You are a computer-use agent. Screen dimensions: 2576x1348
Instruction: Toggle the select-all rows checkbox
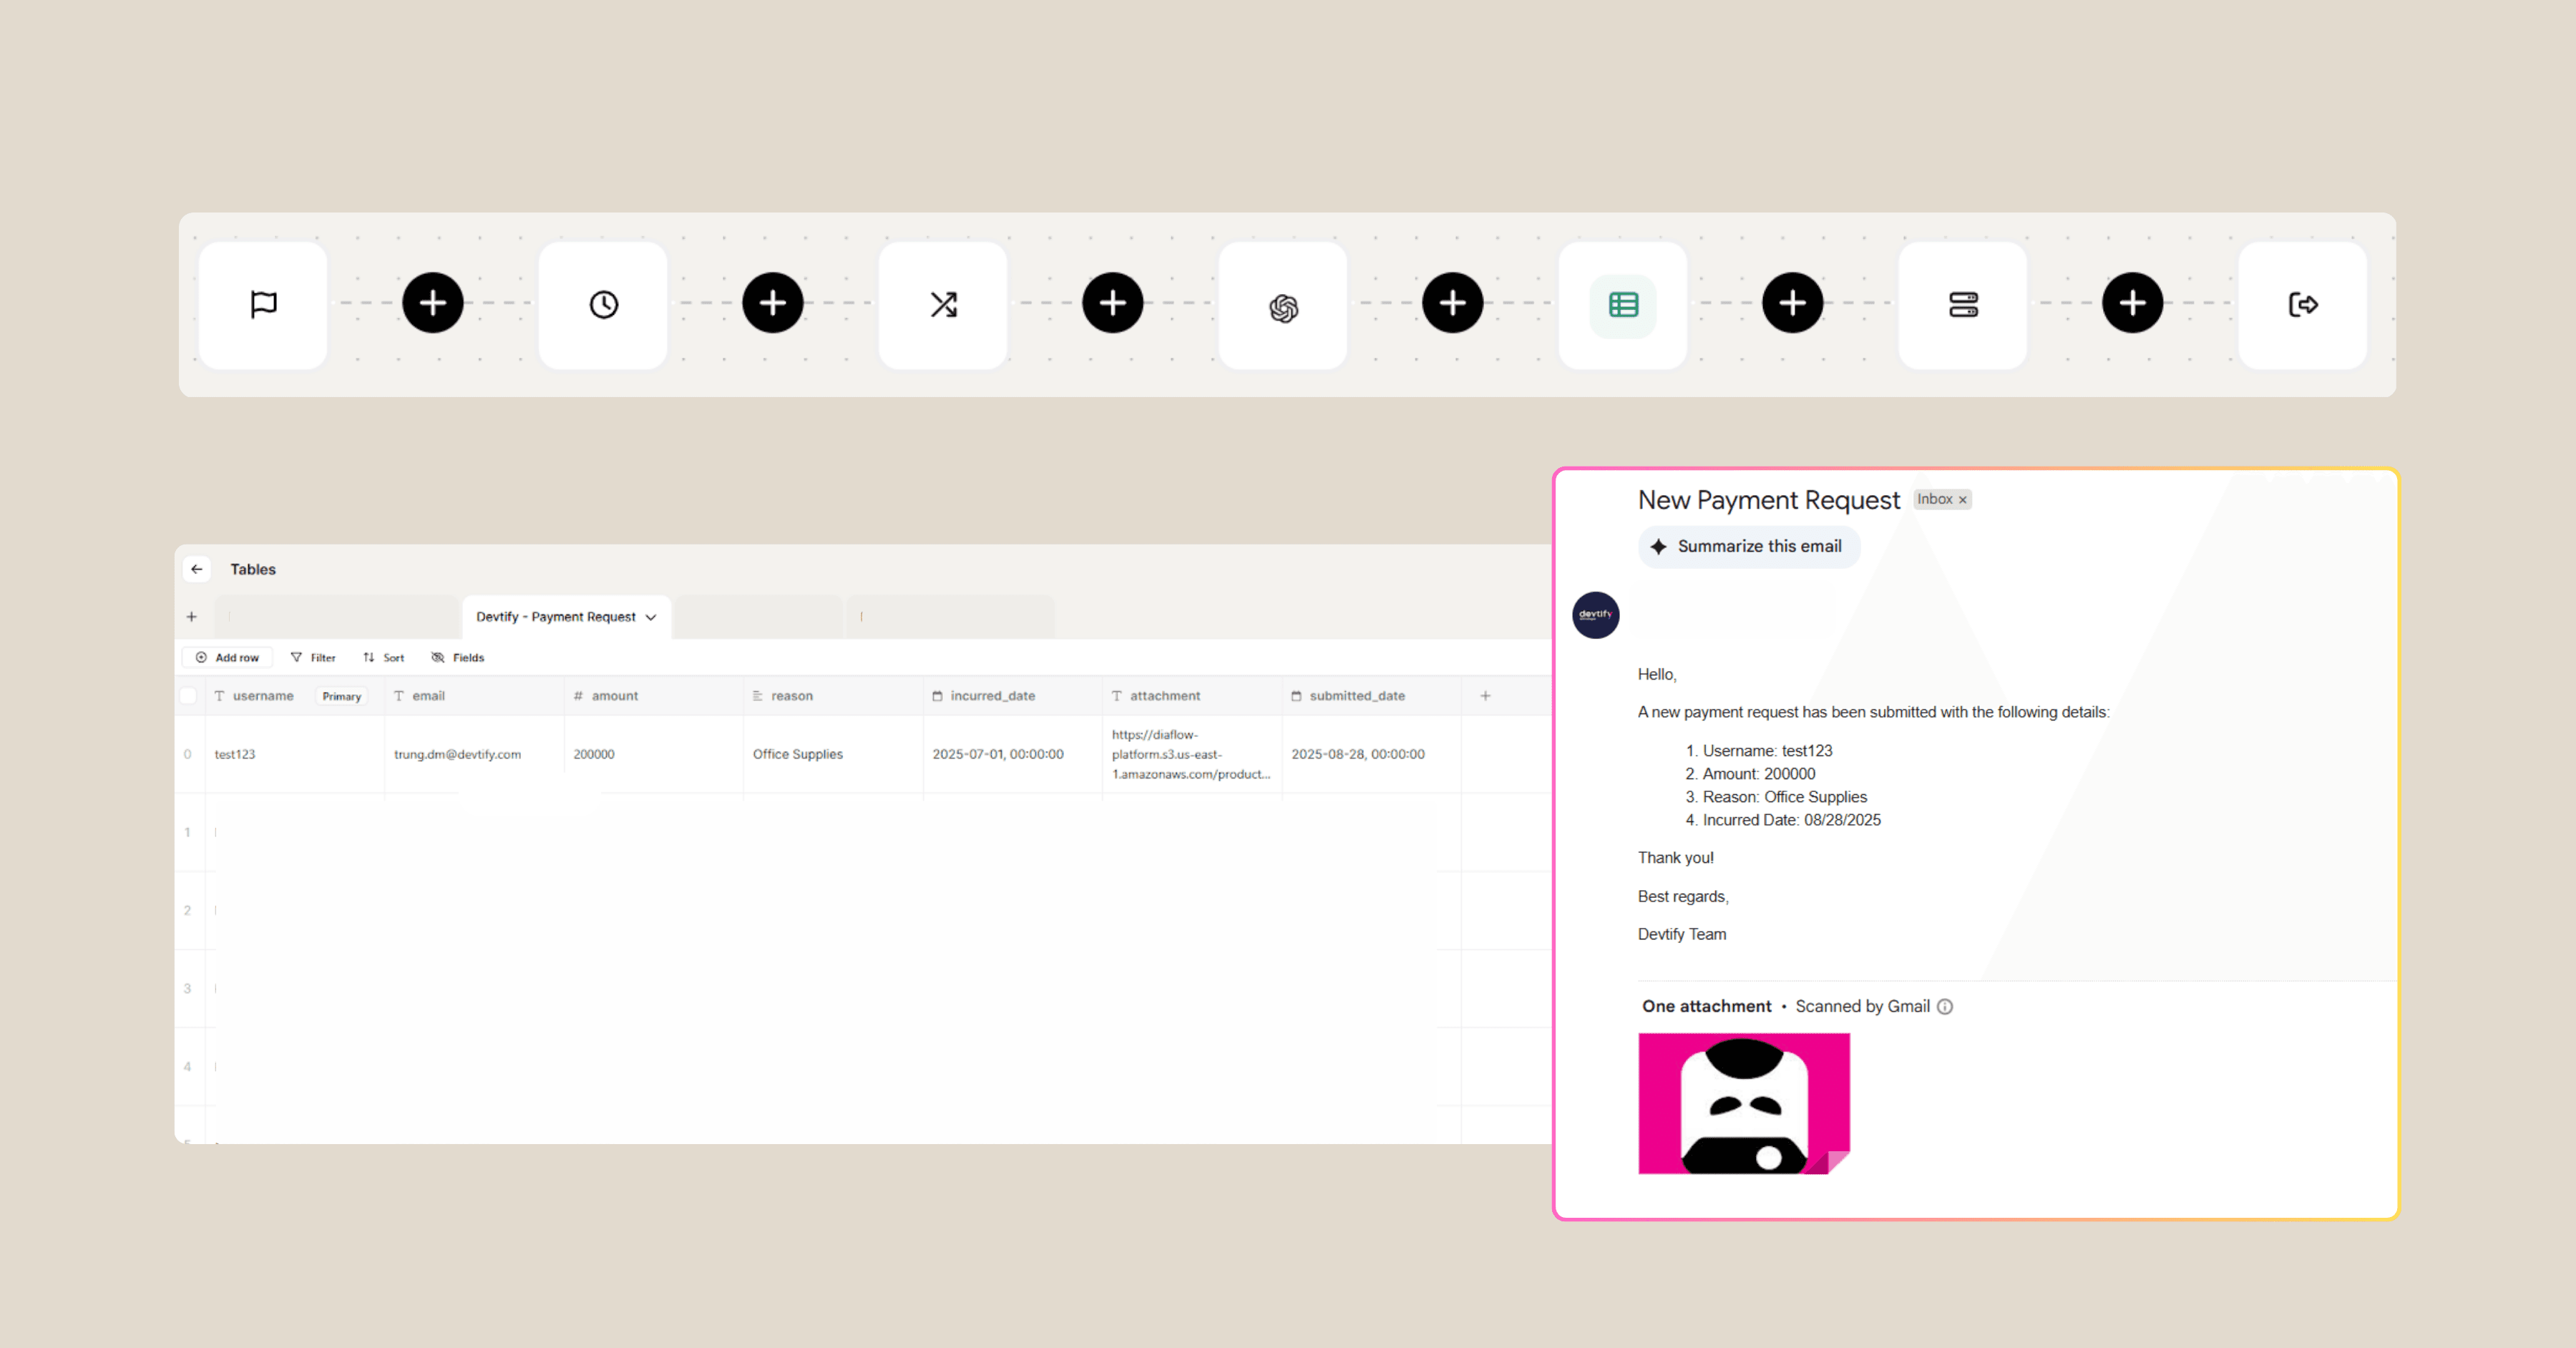(188, 696)
